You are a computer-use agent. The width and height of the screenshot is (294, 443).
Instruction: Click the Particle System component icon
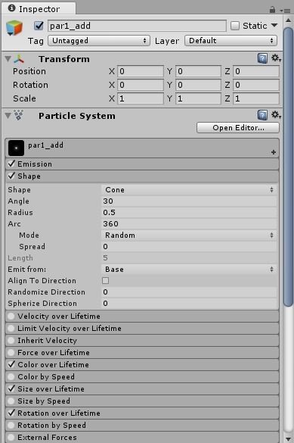click(x=19, y=115)
